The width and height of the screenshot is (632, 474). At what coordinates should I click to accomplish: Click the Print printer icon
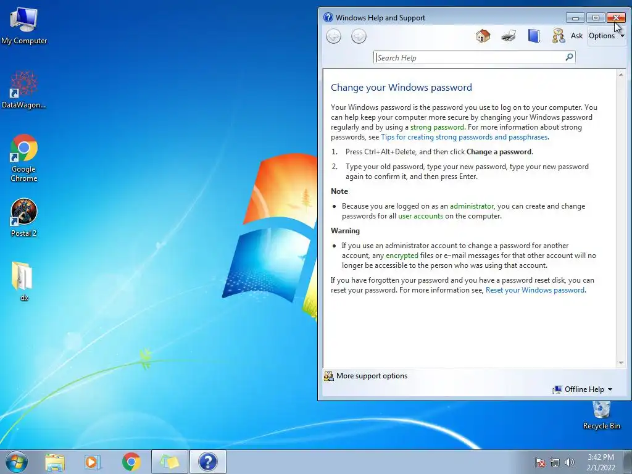(509, 36)
